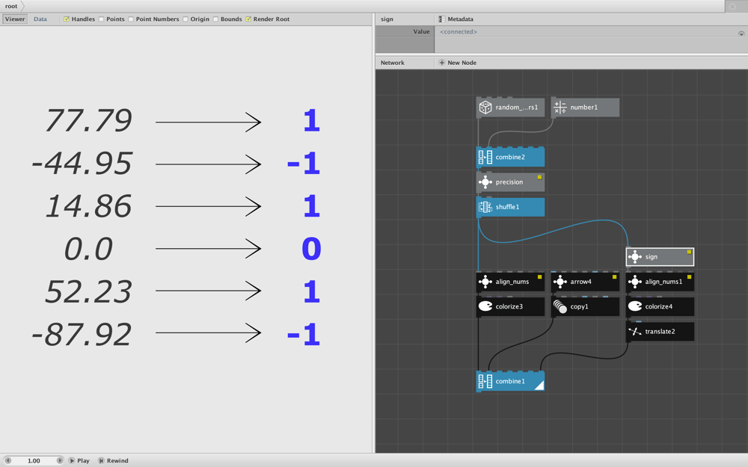The image size is (748, 467).
Task: Increase frame with right stepper arrow
Action: coord(60,460)
